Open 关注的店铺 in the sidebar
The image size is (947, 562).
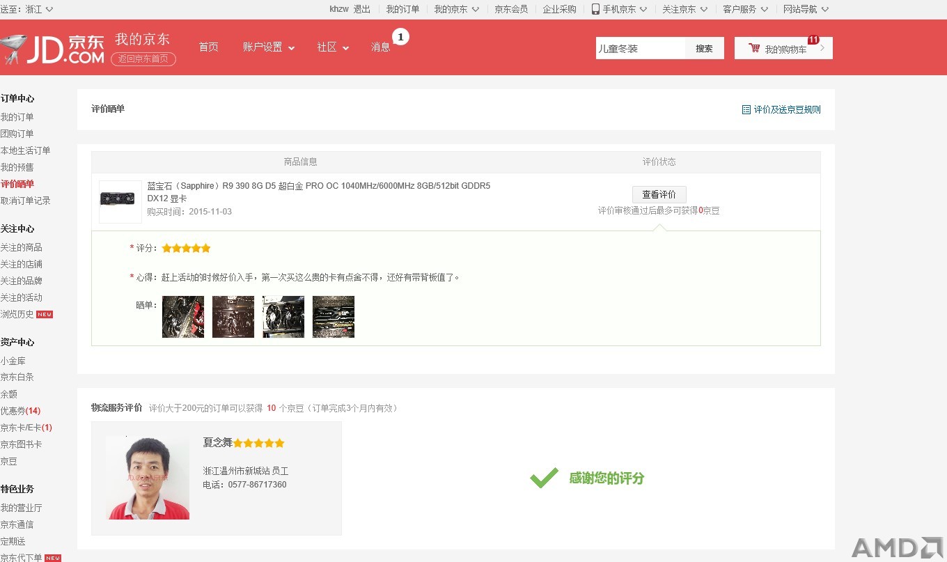pos(21,264)
